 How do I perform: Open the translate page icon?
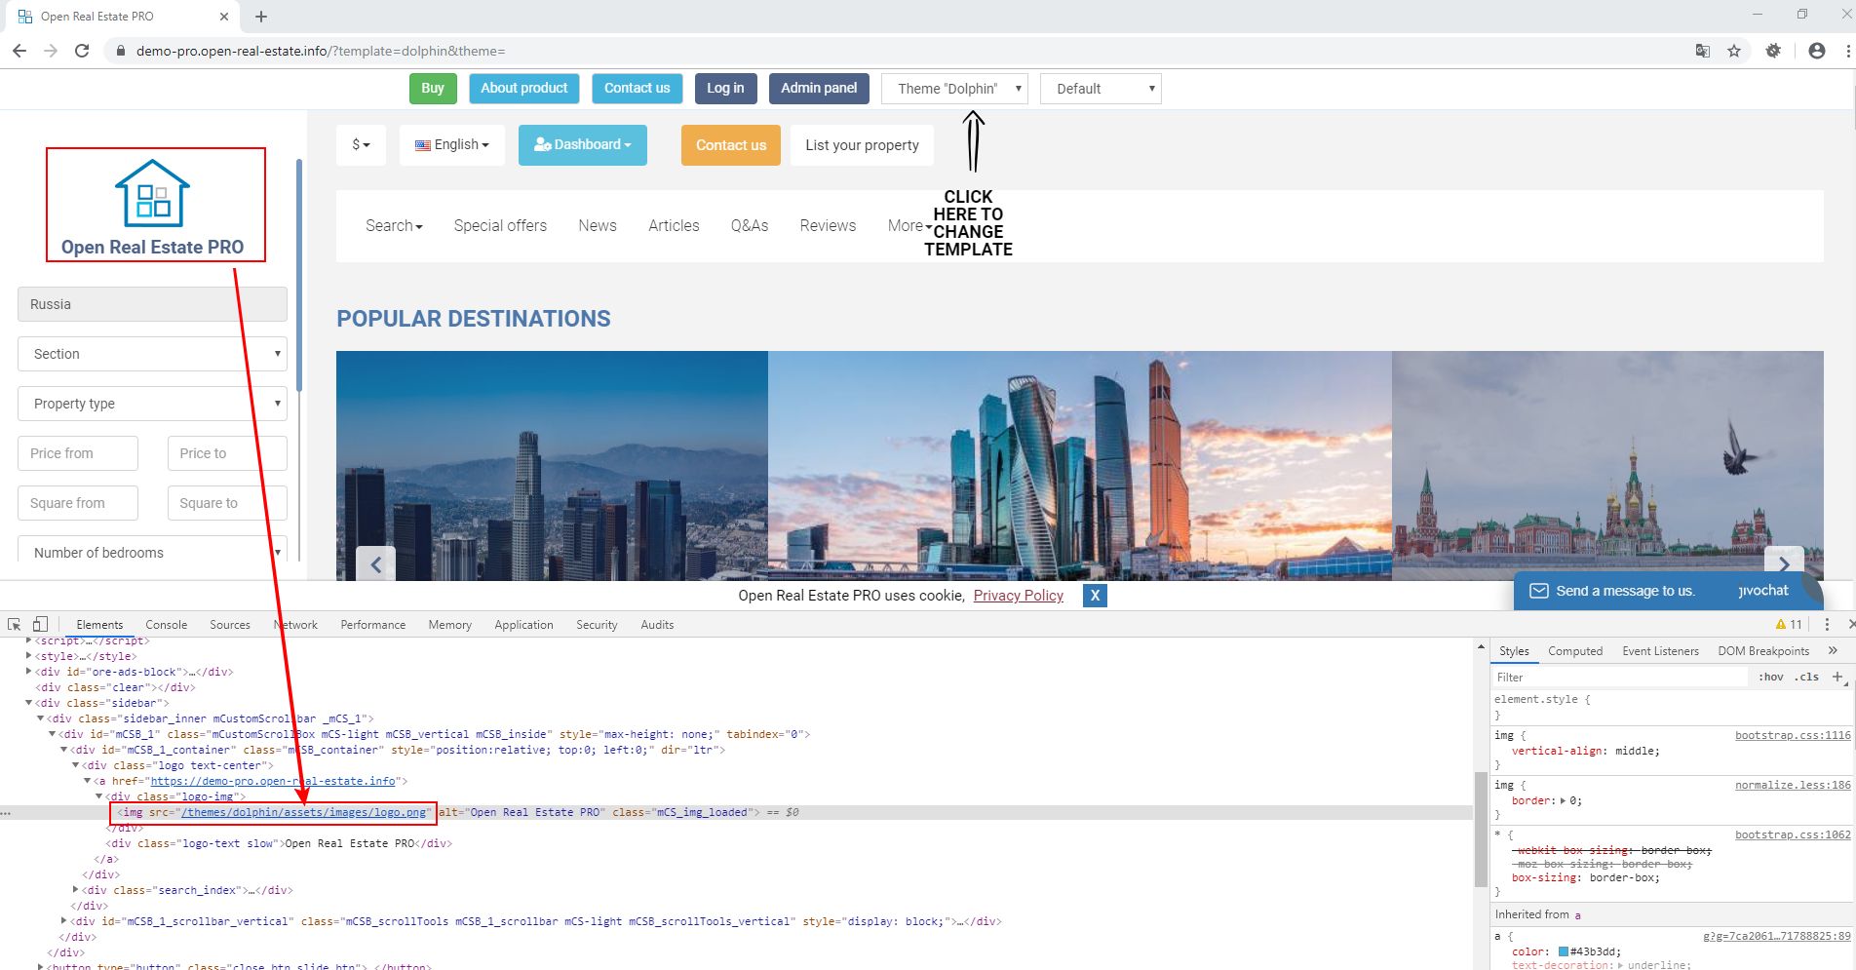[x=1703, y=51]
